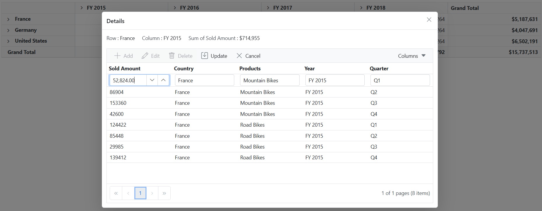Select the 139412 sold amount cell
Screen dimensions: 542x211
point(139,158)
